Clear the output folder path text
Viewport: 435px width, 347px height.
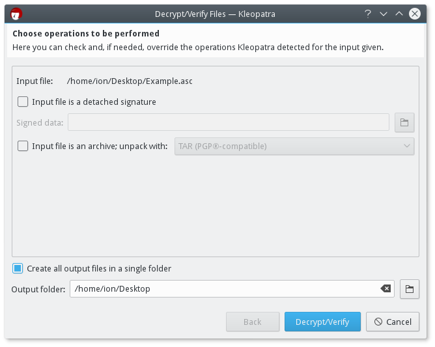pos(386,288)
